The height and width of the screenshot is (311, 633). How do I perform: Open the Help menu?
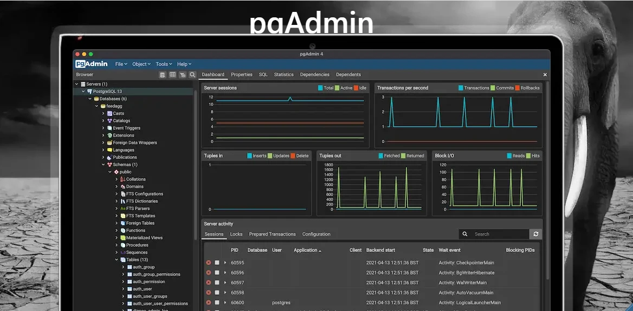pos(184,64)
